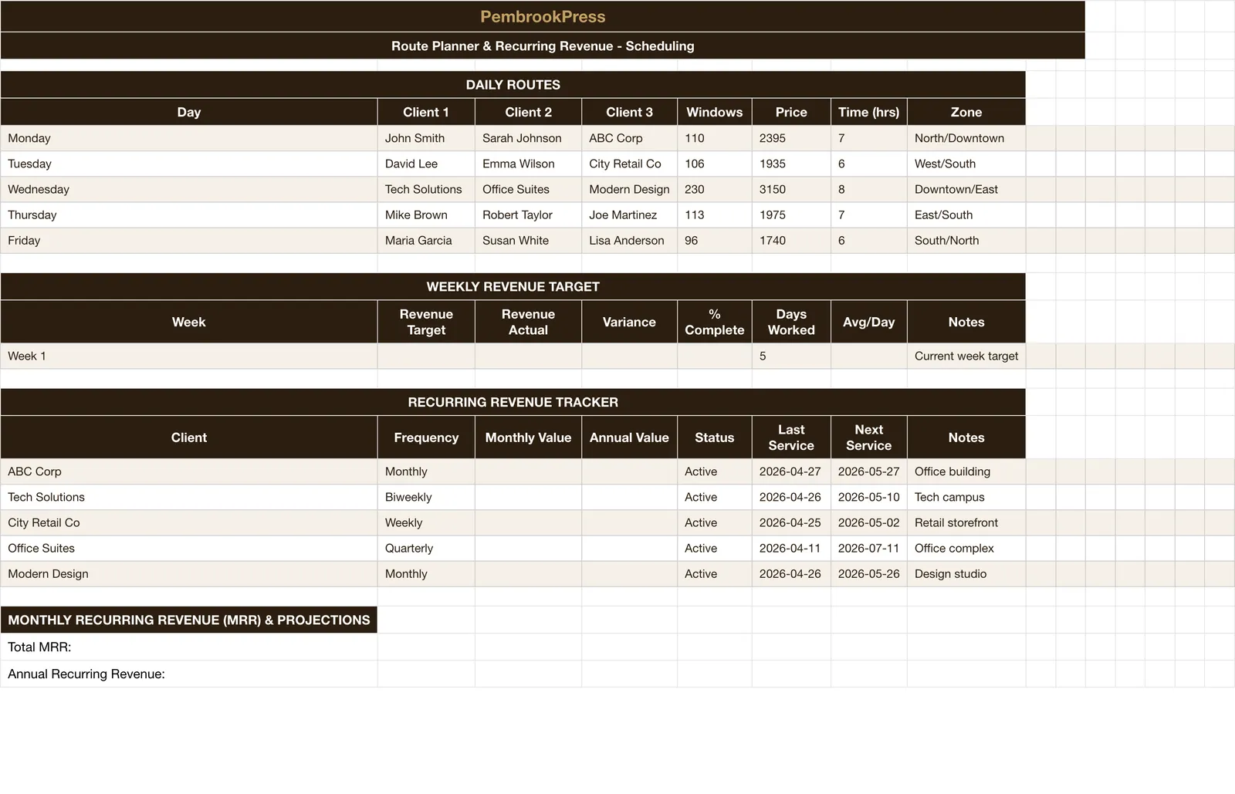Click the Emma Wilson client cell
Viewport: 1235px width, 794px height.
coord(528,164)
